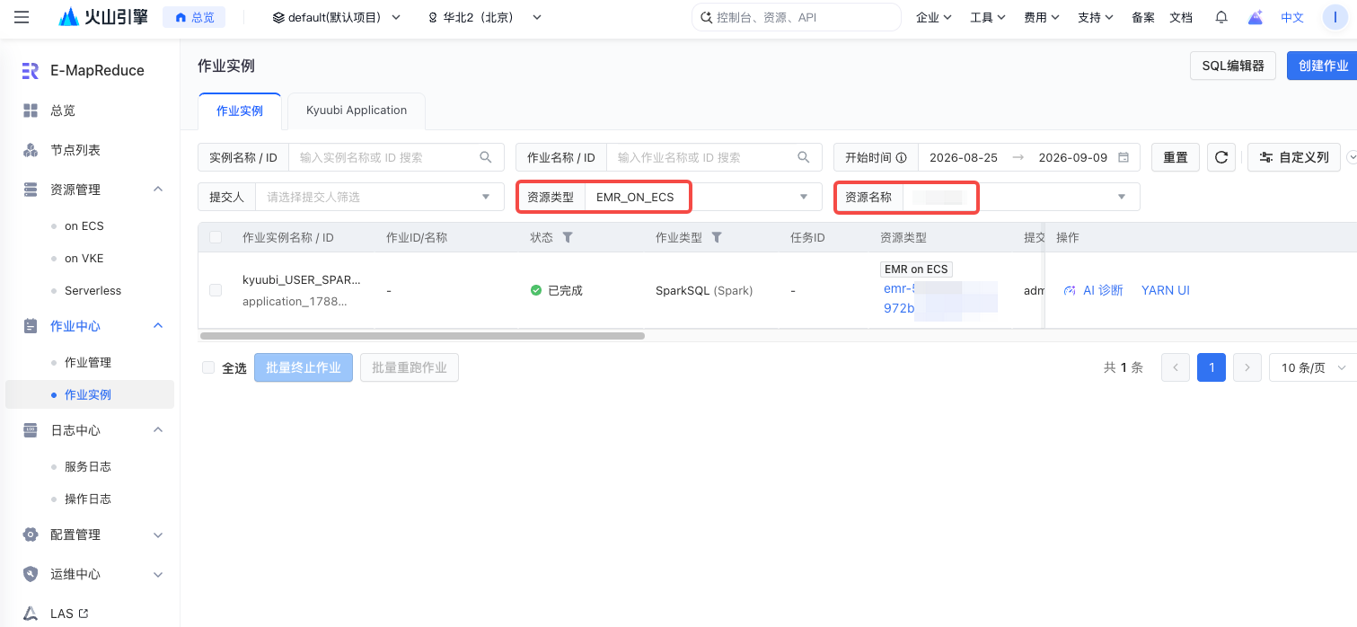This screenshot has height=627, width=1357.
Task: Open the hamburger navigation menu
Action: coord(22,17)
